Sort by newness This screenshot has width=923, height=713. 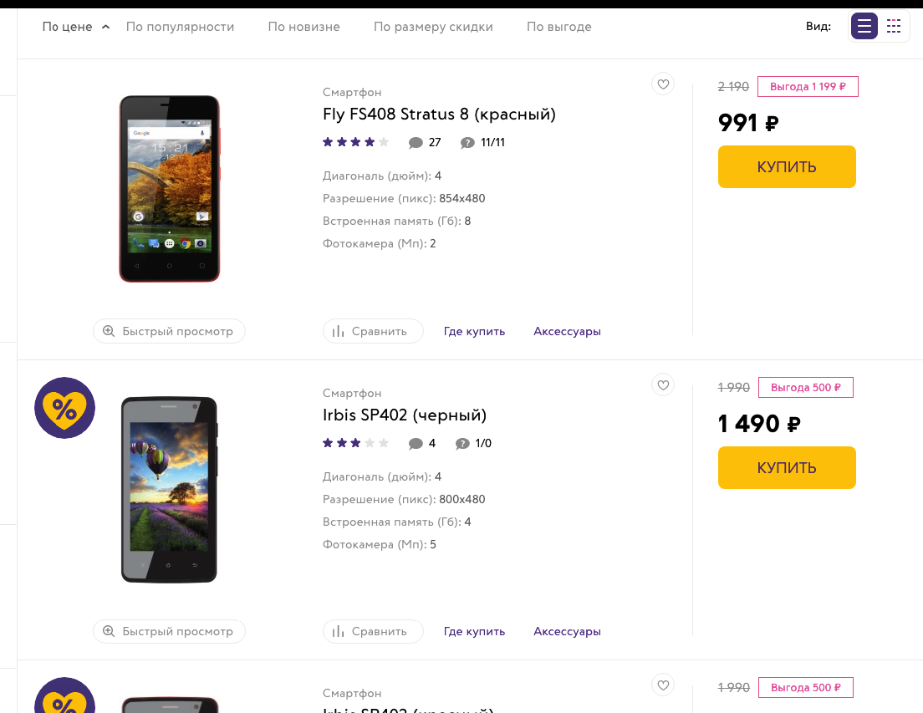(303, 27)
